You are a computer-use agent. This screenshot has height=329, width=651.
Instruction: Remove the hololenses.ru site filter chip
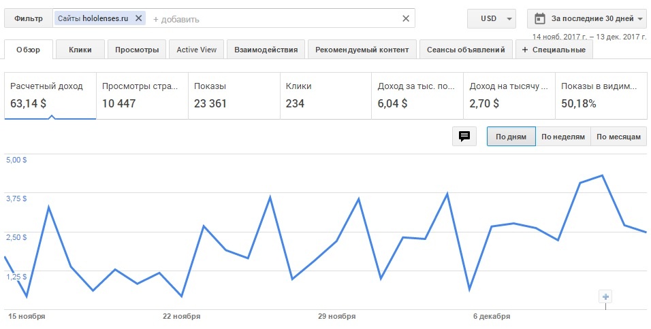pyautogui.click(x=139, y=18)
